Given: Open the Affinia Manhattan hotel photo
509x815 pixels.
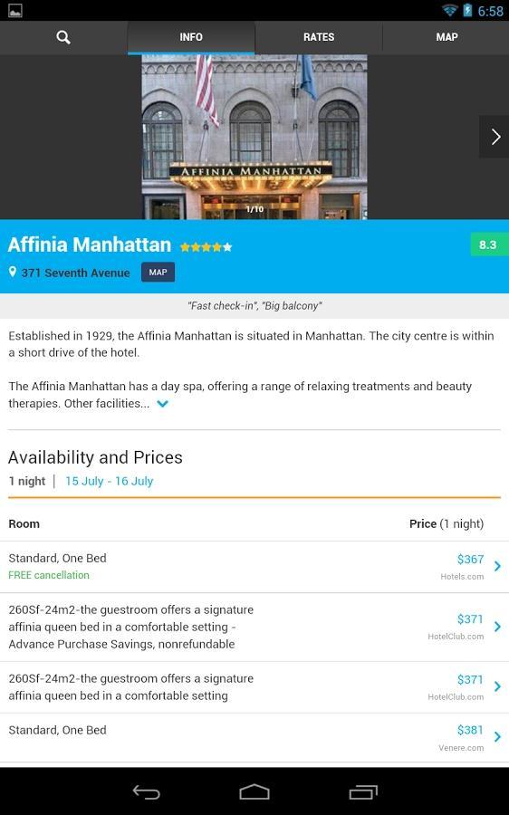Looking at the screenshot, I should [254, 137].
